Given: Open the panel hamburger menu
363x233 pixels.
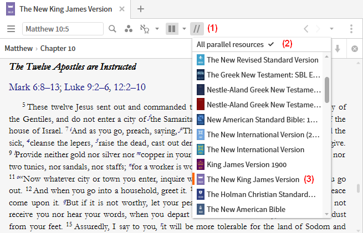Looking at the screenshot, I should tap(11, 29).
